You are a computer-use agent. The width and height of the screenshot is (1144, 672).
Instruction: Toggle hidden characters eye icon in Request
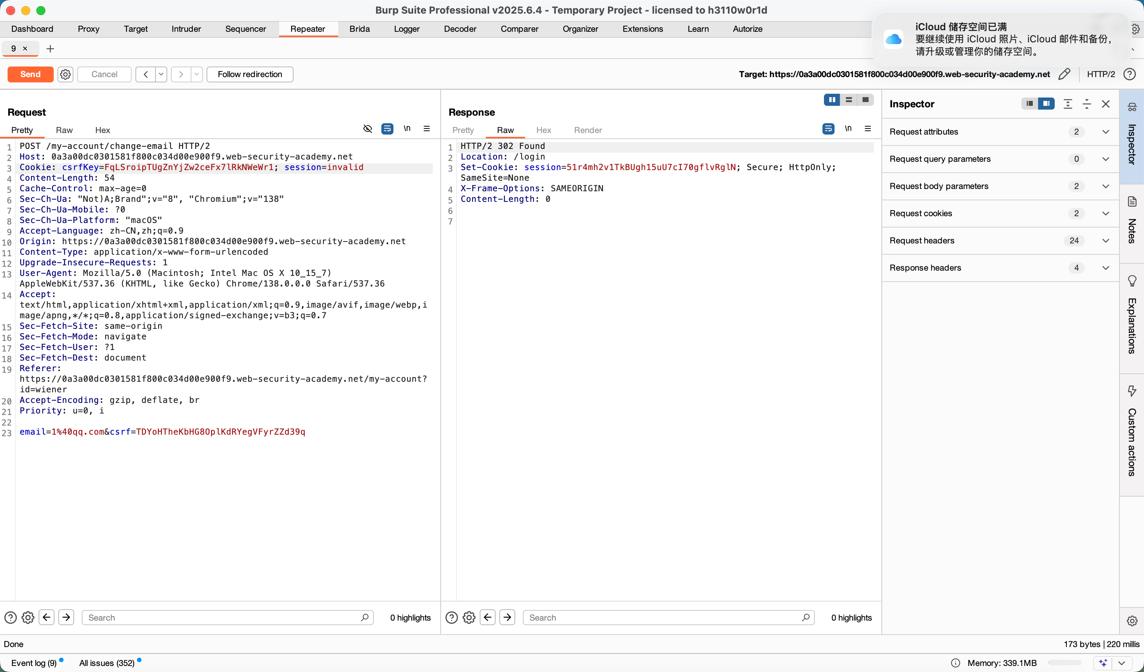click(x=368, y=129)
